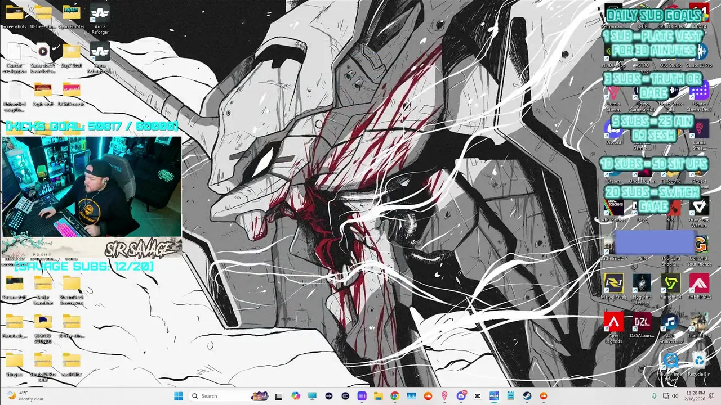Open the Nanotech folder on desktop
Screen dimensions: 721x405
point(14,326)
